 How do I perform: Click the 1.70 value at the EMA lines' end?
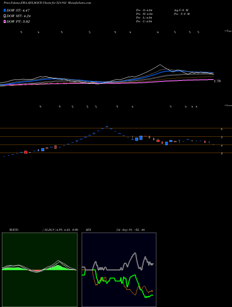click(217, 81)
